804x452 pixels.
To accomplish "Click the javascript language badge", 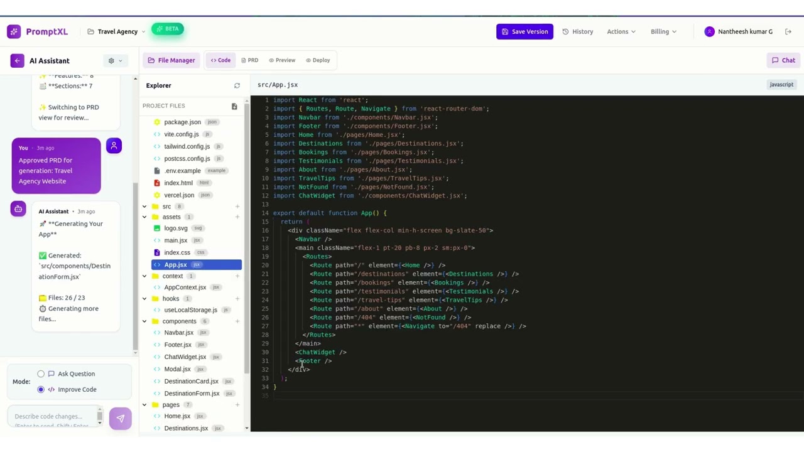I will point(781,85).
